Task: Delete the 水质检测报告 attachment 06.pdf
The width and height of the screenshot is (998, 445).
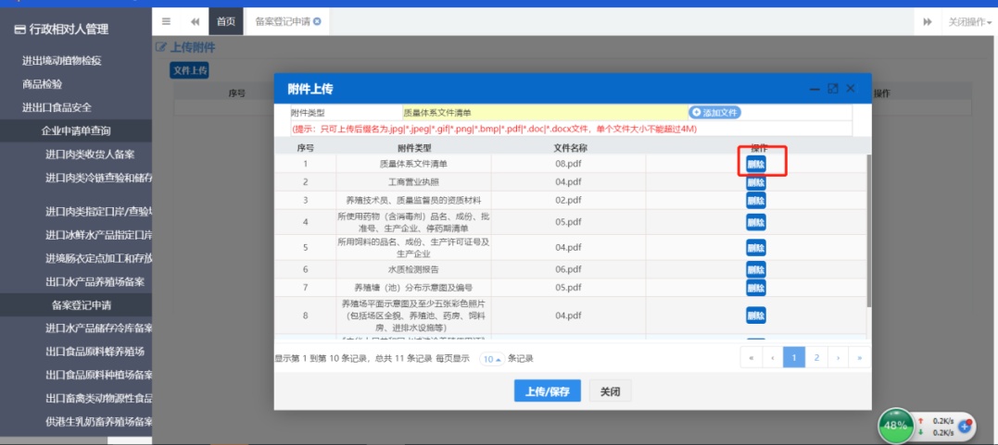Action: point(756,268)
